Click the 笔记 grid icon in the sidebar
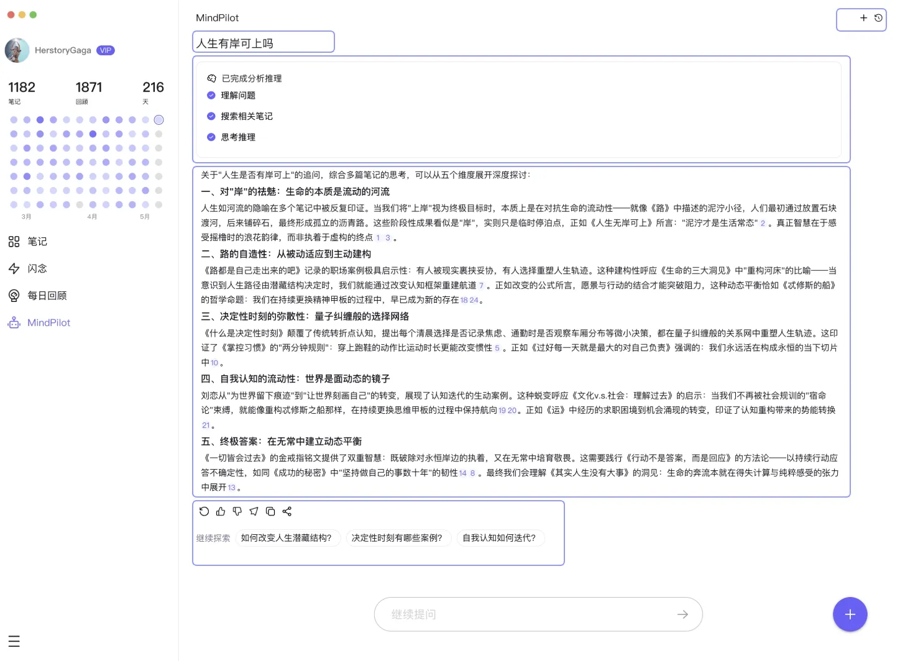Image resolution: width=900 pixels, height=661 pixels. pos(14,242)
